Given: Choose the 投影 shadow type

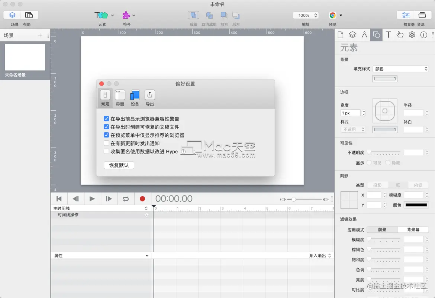Looking at the screenshot, I should coord(377,185).
